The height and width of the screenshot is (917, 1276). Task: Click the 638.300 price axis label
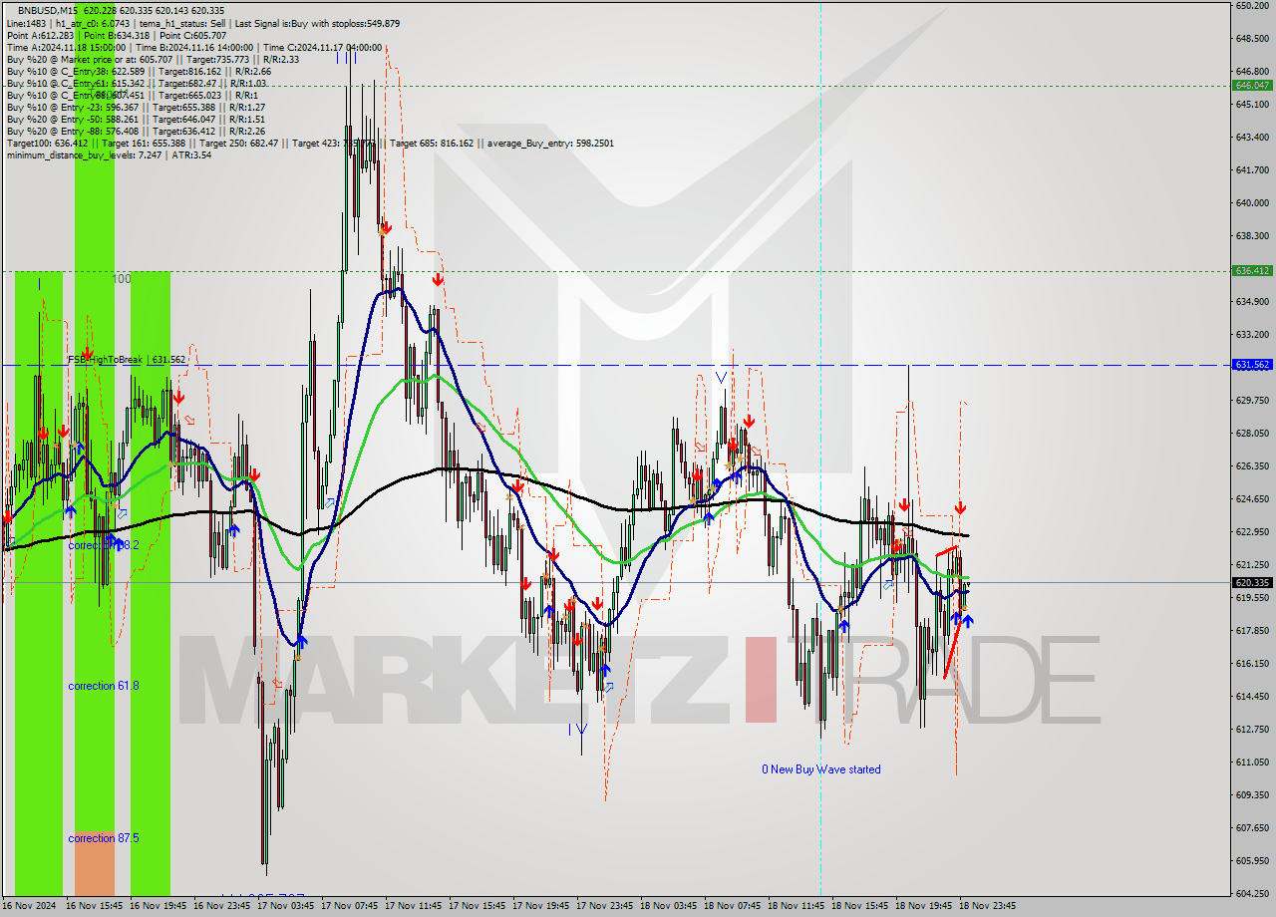1251,236
